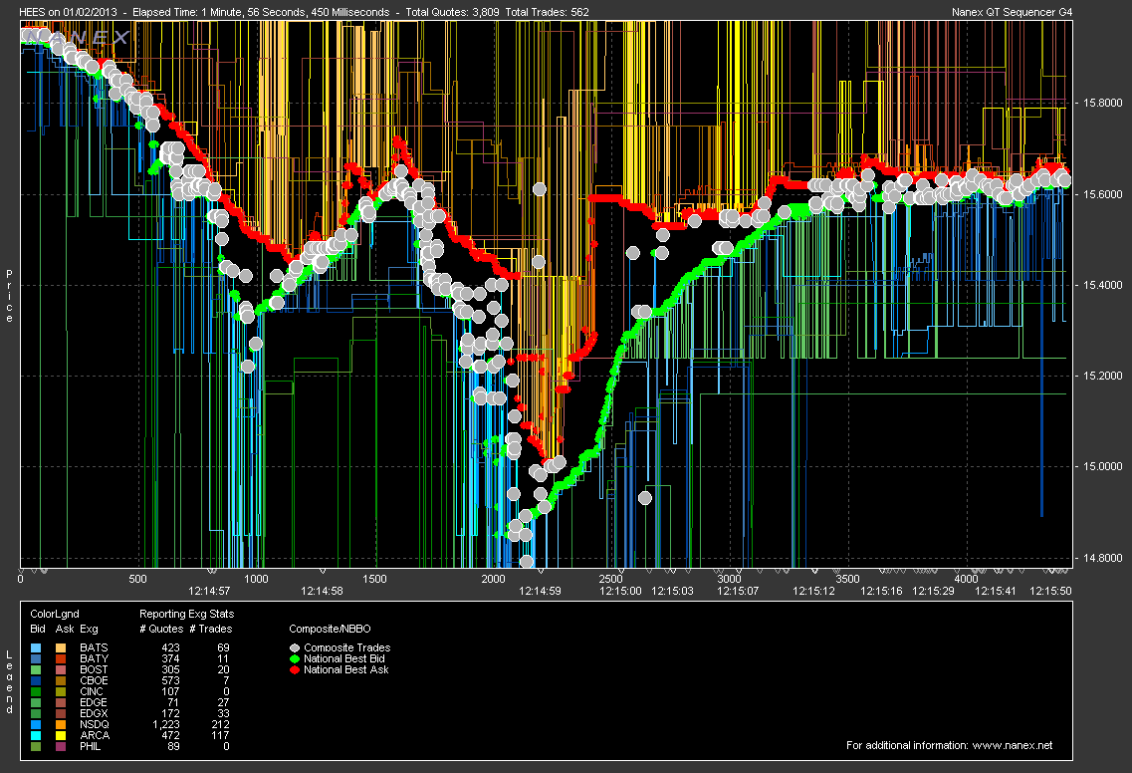Click the CBOE ask color swatch

(63, 680)
